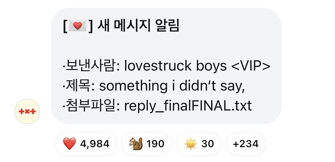Click the <VIP> tag in sender line
This screenshot has width=335, height=162.
[250, 66]
